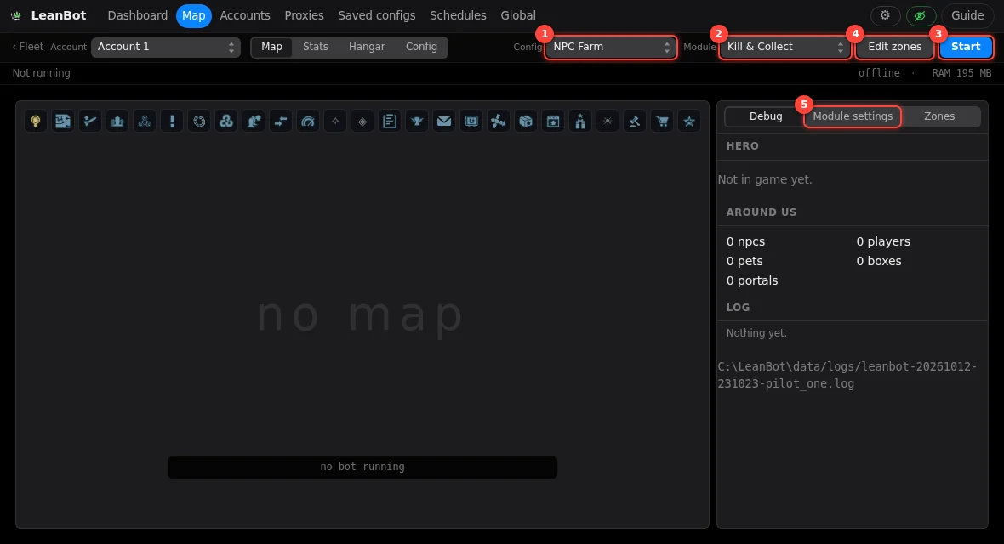Open the Schedules page
This screenshot has width=1004, height=544.
[x=458, y=15]
